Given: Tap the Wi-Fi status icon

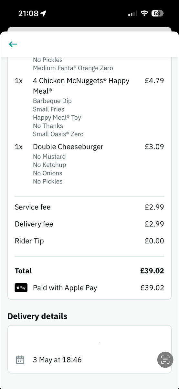Looking at the screenshot, I should [x=144, y=13].
